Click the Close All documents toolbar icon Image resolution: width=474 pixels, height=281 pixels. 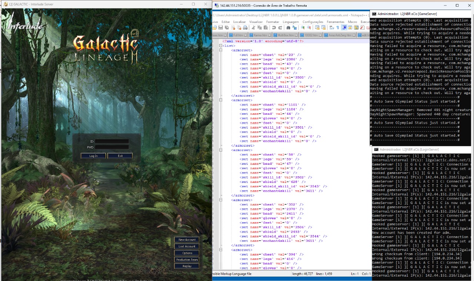pos(239,27)
